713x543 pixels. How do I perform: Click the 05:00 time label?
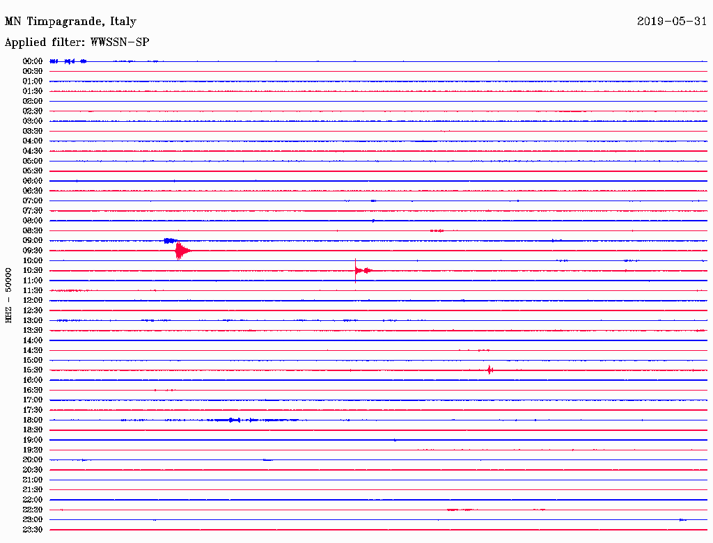click(33, 161)
